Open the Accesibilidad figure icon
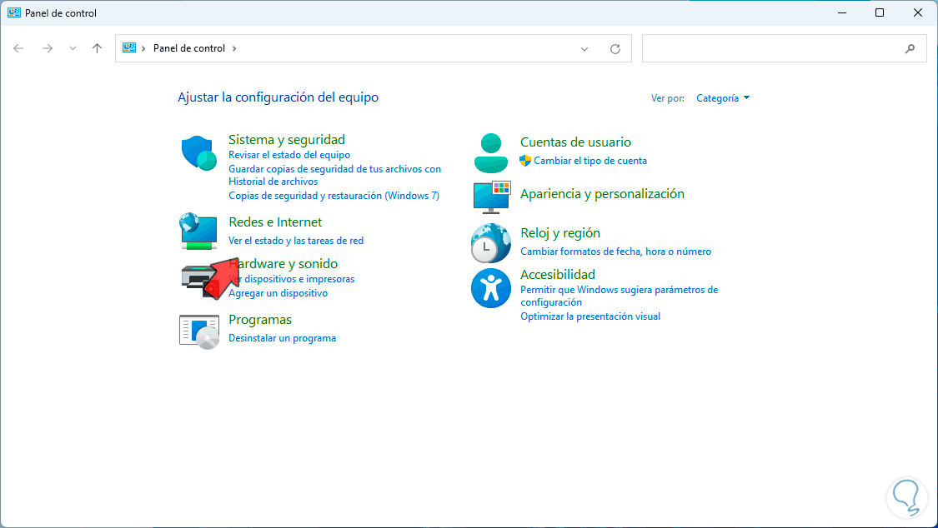 pos(490,288)
